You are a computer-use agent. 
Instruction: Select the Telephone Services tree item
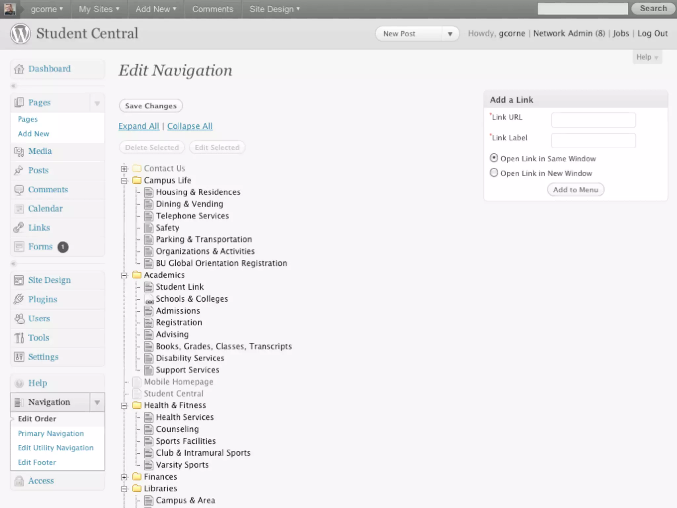tap(192, 216)
